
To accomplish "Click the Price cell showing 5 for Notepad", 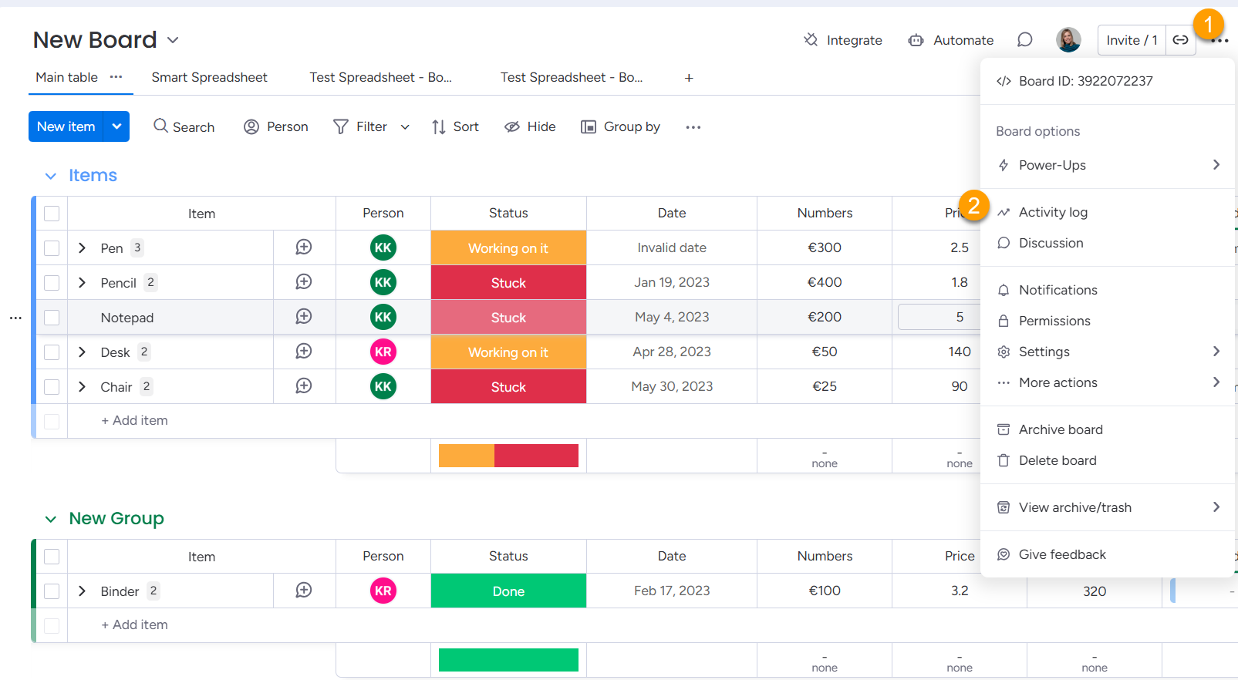I will click(x=960, y=317).
